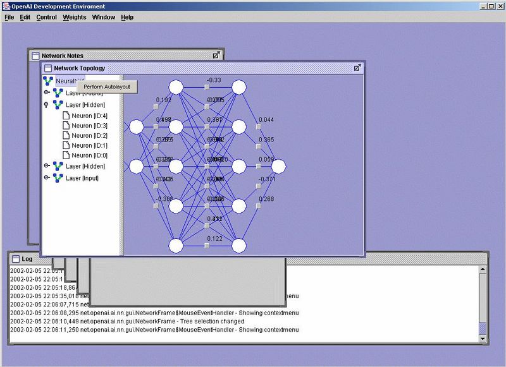Viewport: 506px width, 367px height.
Task: Click the document icon of Neuron [ID:0]
Action: (66, 155)
